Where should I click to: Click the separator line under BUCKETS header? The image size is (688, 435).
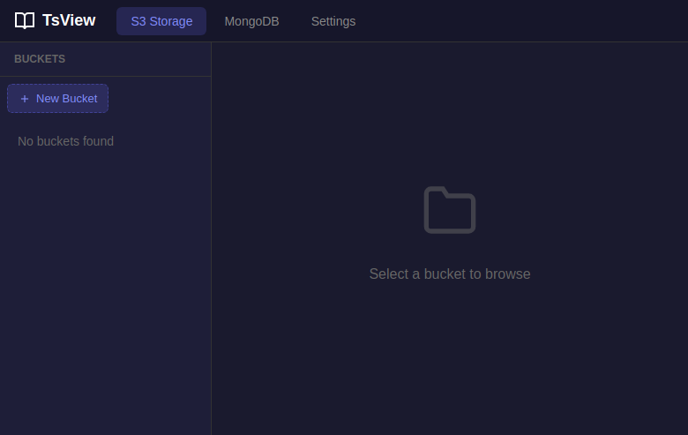tap(106, 77)
